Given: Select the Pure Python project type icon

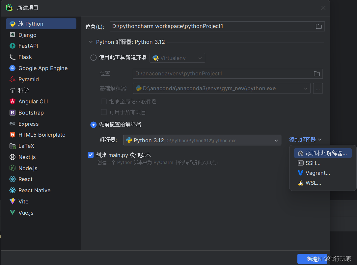Looking at the screenshot, I should 13,24.
